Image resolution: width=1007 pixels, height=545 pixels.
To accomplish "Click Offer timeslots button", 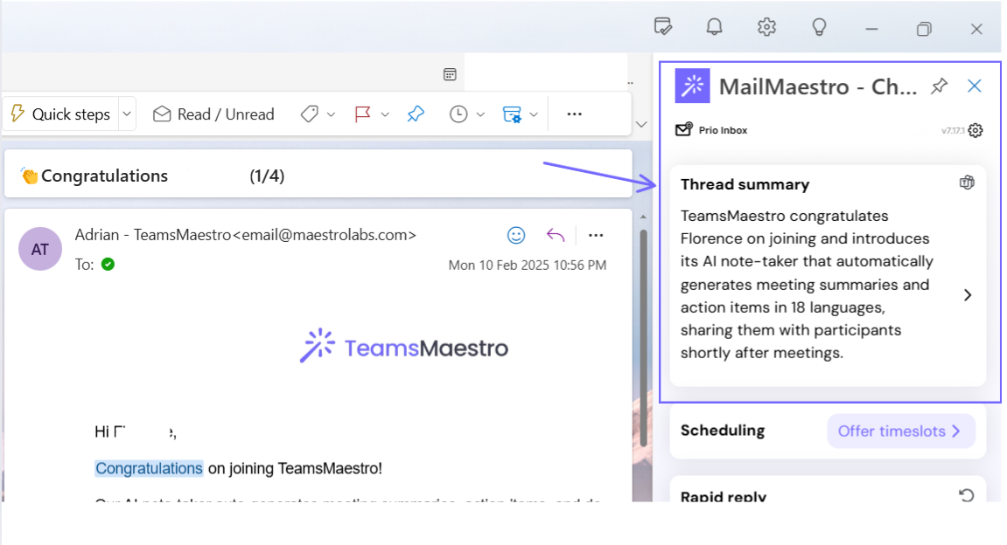I will point(901,431).
